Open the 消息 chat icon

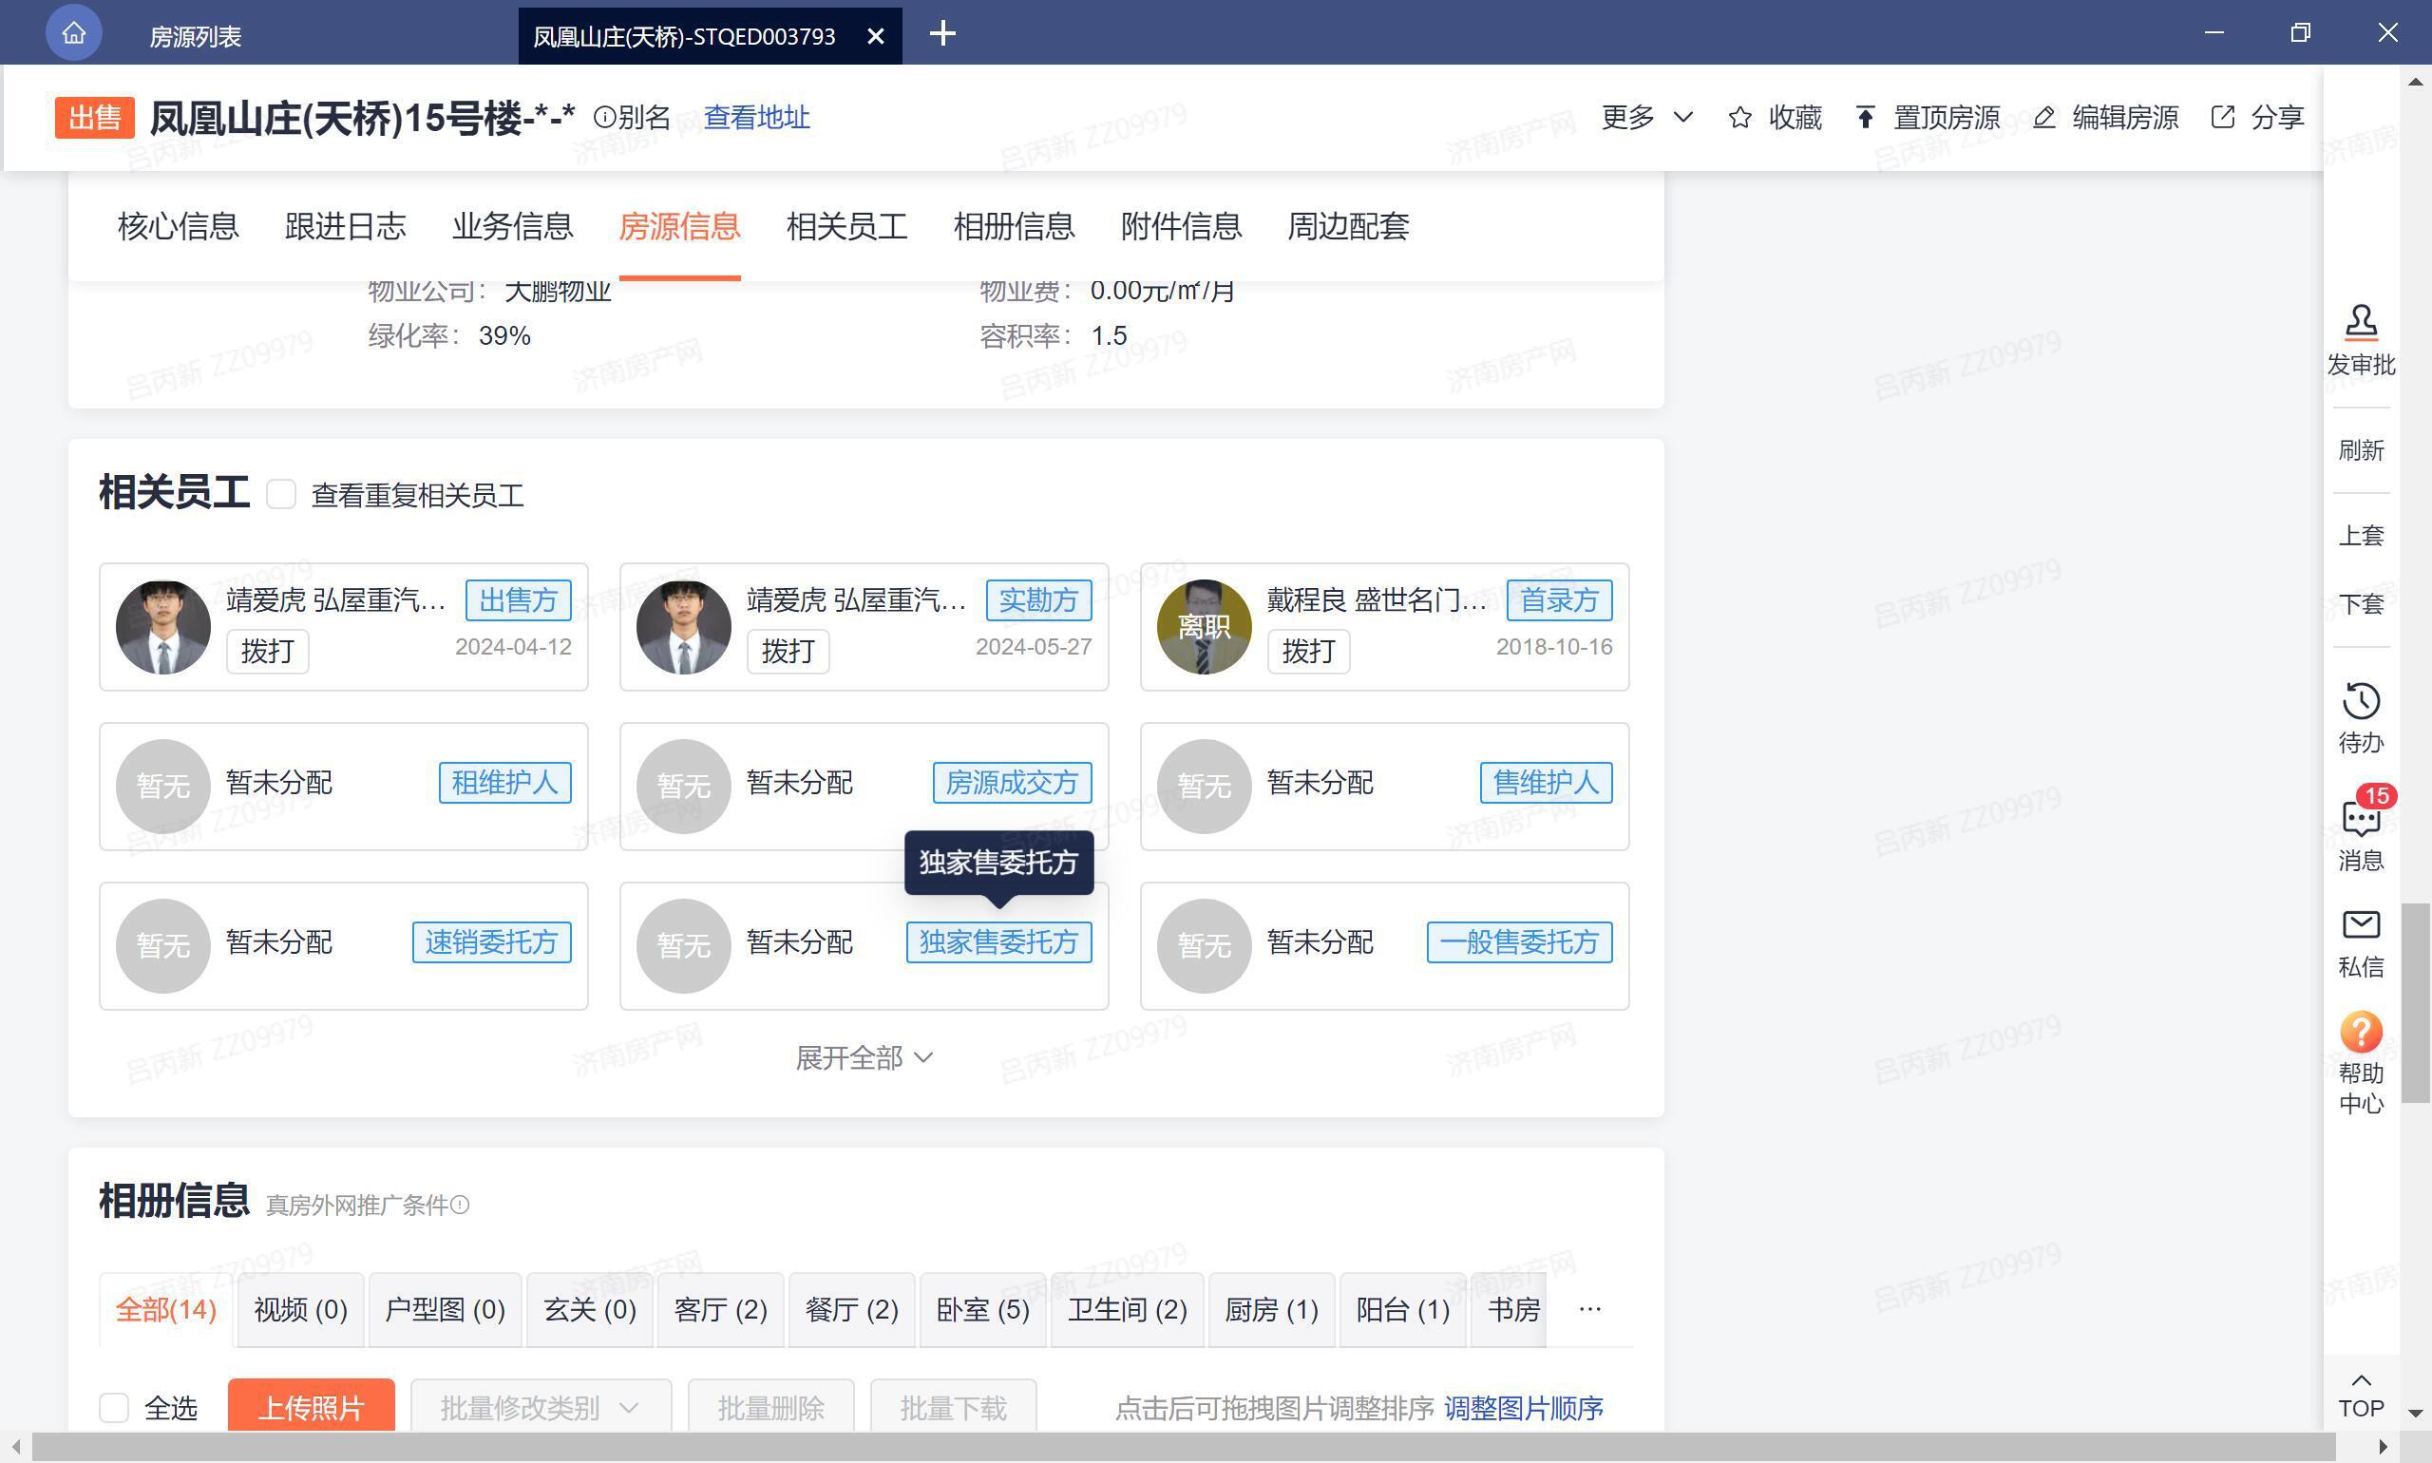pyautogui.click(x=2360, y=818)
